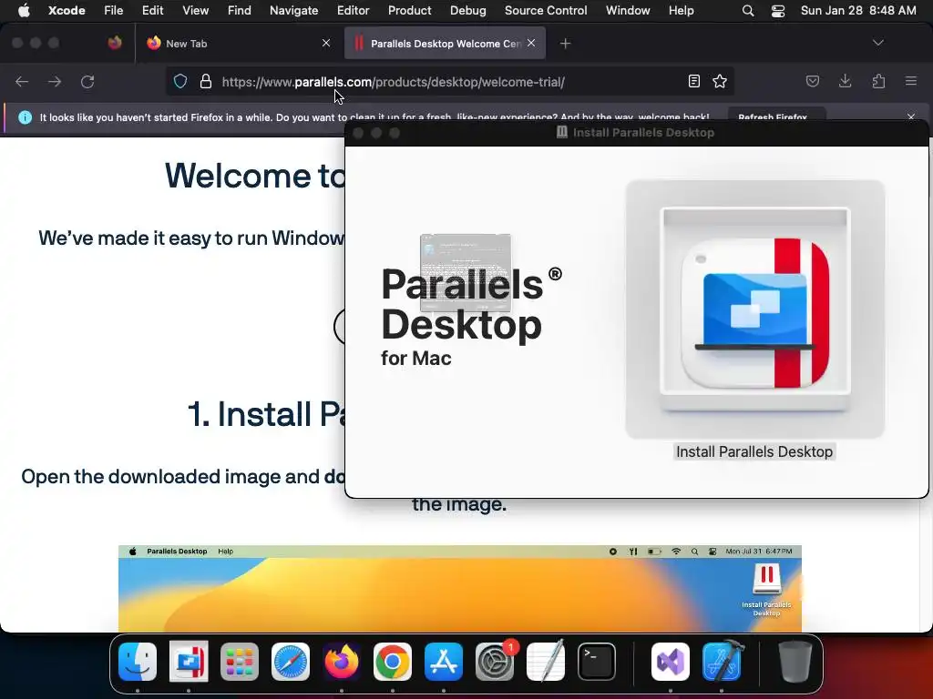Open App Store from the Dock
The image size is (933, 699).
tap(444, 662)
